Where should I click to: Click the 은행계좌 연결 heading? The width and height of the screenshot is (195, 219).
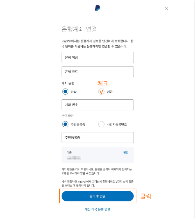point(79,29)
